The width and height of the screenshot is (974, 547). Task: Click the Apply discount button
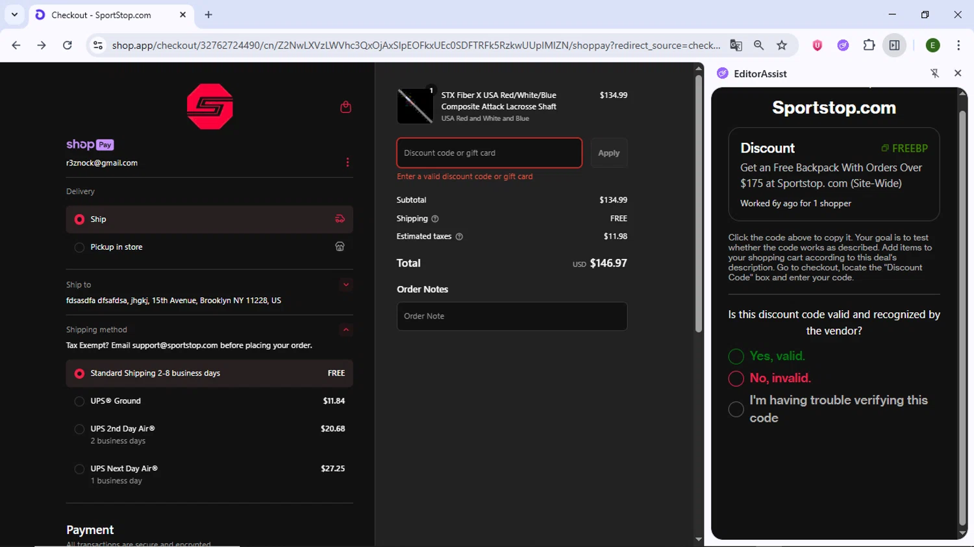tap(608, 153)
